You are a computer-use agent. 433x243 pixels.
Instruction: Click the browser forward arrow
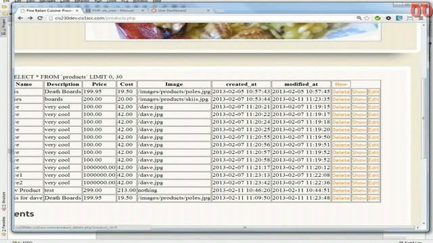[30, 18]
